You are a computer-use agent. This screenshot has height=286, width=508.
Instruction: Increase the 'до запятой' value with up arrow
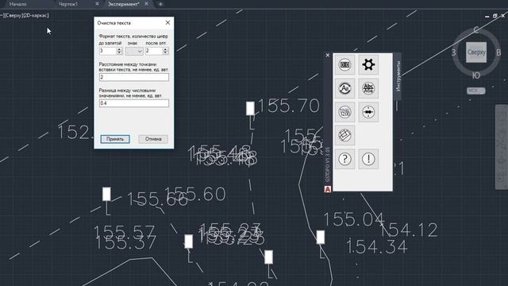point(120,49)
